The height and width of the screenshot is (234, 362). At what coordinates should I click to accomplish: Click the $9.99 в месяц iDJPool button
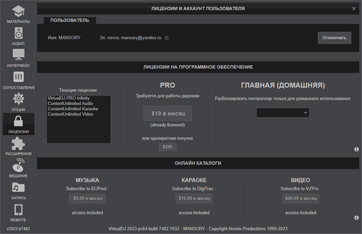(x=87, y=198)
